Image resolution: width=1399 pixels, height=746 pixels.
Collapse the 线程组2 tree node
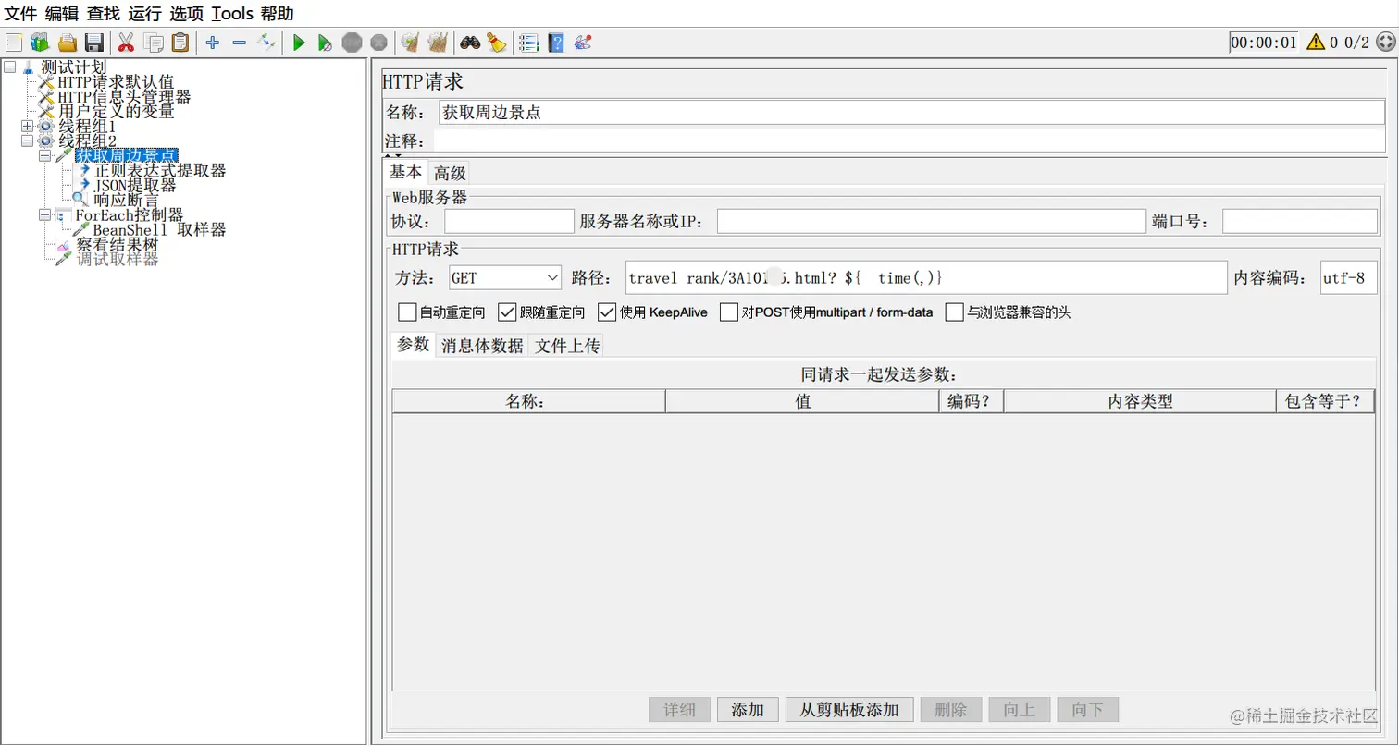[28, 140]
